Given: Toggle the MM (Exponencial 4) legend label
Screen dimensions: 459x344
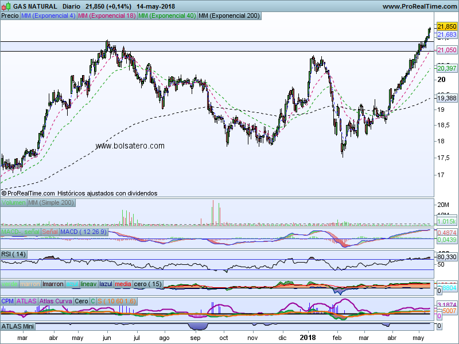Looking at the screenshot, I should (x=48, y=16).
